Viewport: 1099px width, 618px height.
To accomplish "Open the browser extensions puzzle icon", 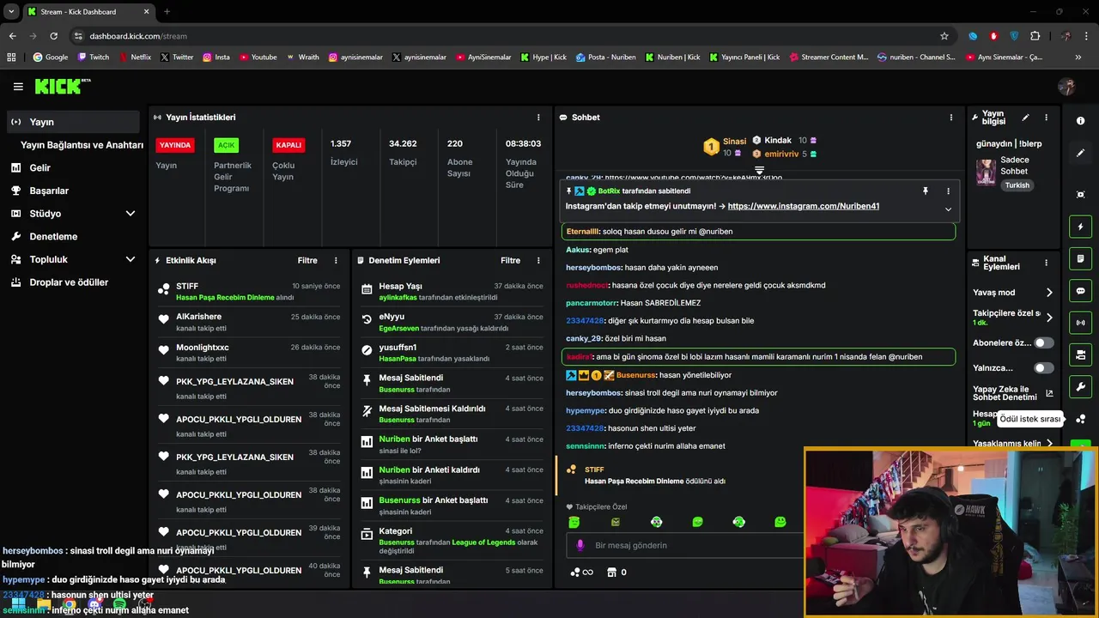I will [1035, 36].
